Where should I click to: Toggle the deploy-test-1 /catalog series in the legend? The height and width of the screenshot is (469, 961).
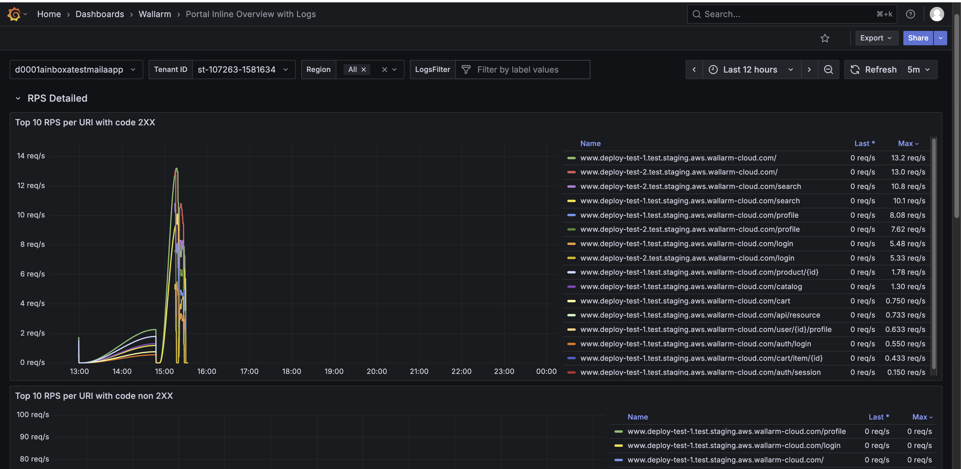[x=691, y=286]
